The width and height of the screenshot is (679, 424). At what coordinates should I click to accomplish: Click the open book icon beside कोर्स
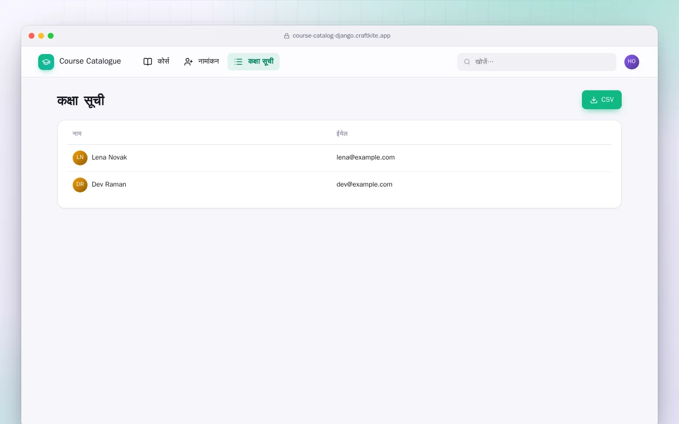148,61
